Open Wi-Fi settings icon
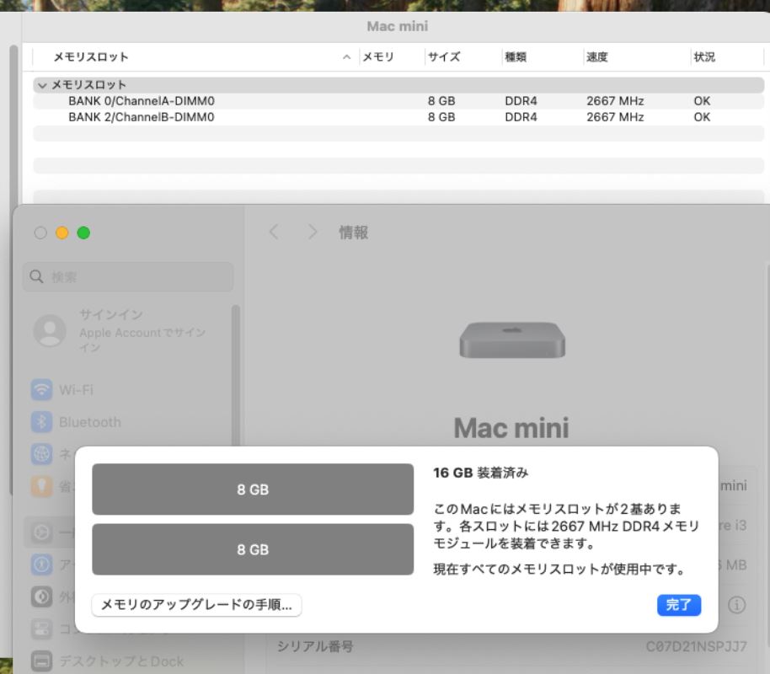The image size is (770, 674). pos(42,389)
